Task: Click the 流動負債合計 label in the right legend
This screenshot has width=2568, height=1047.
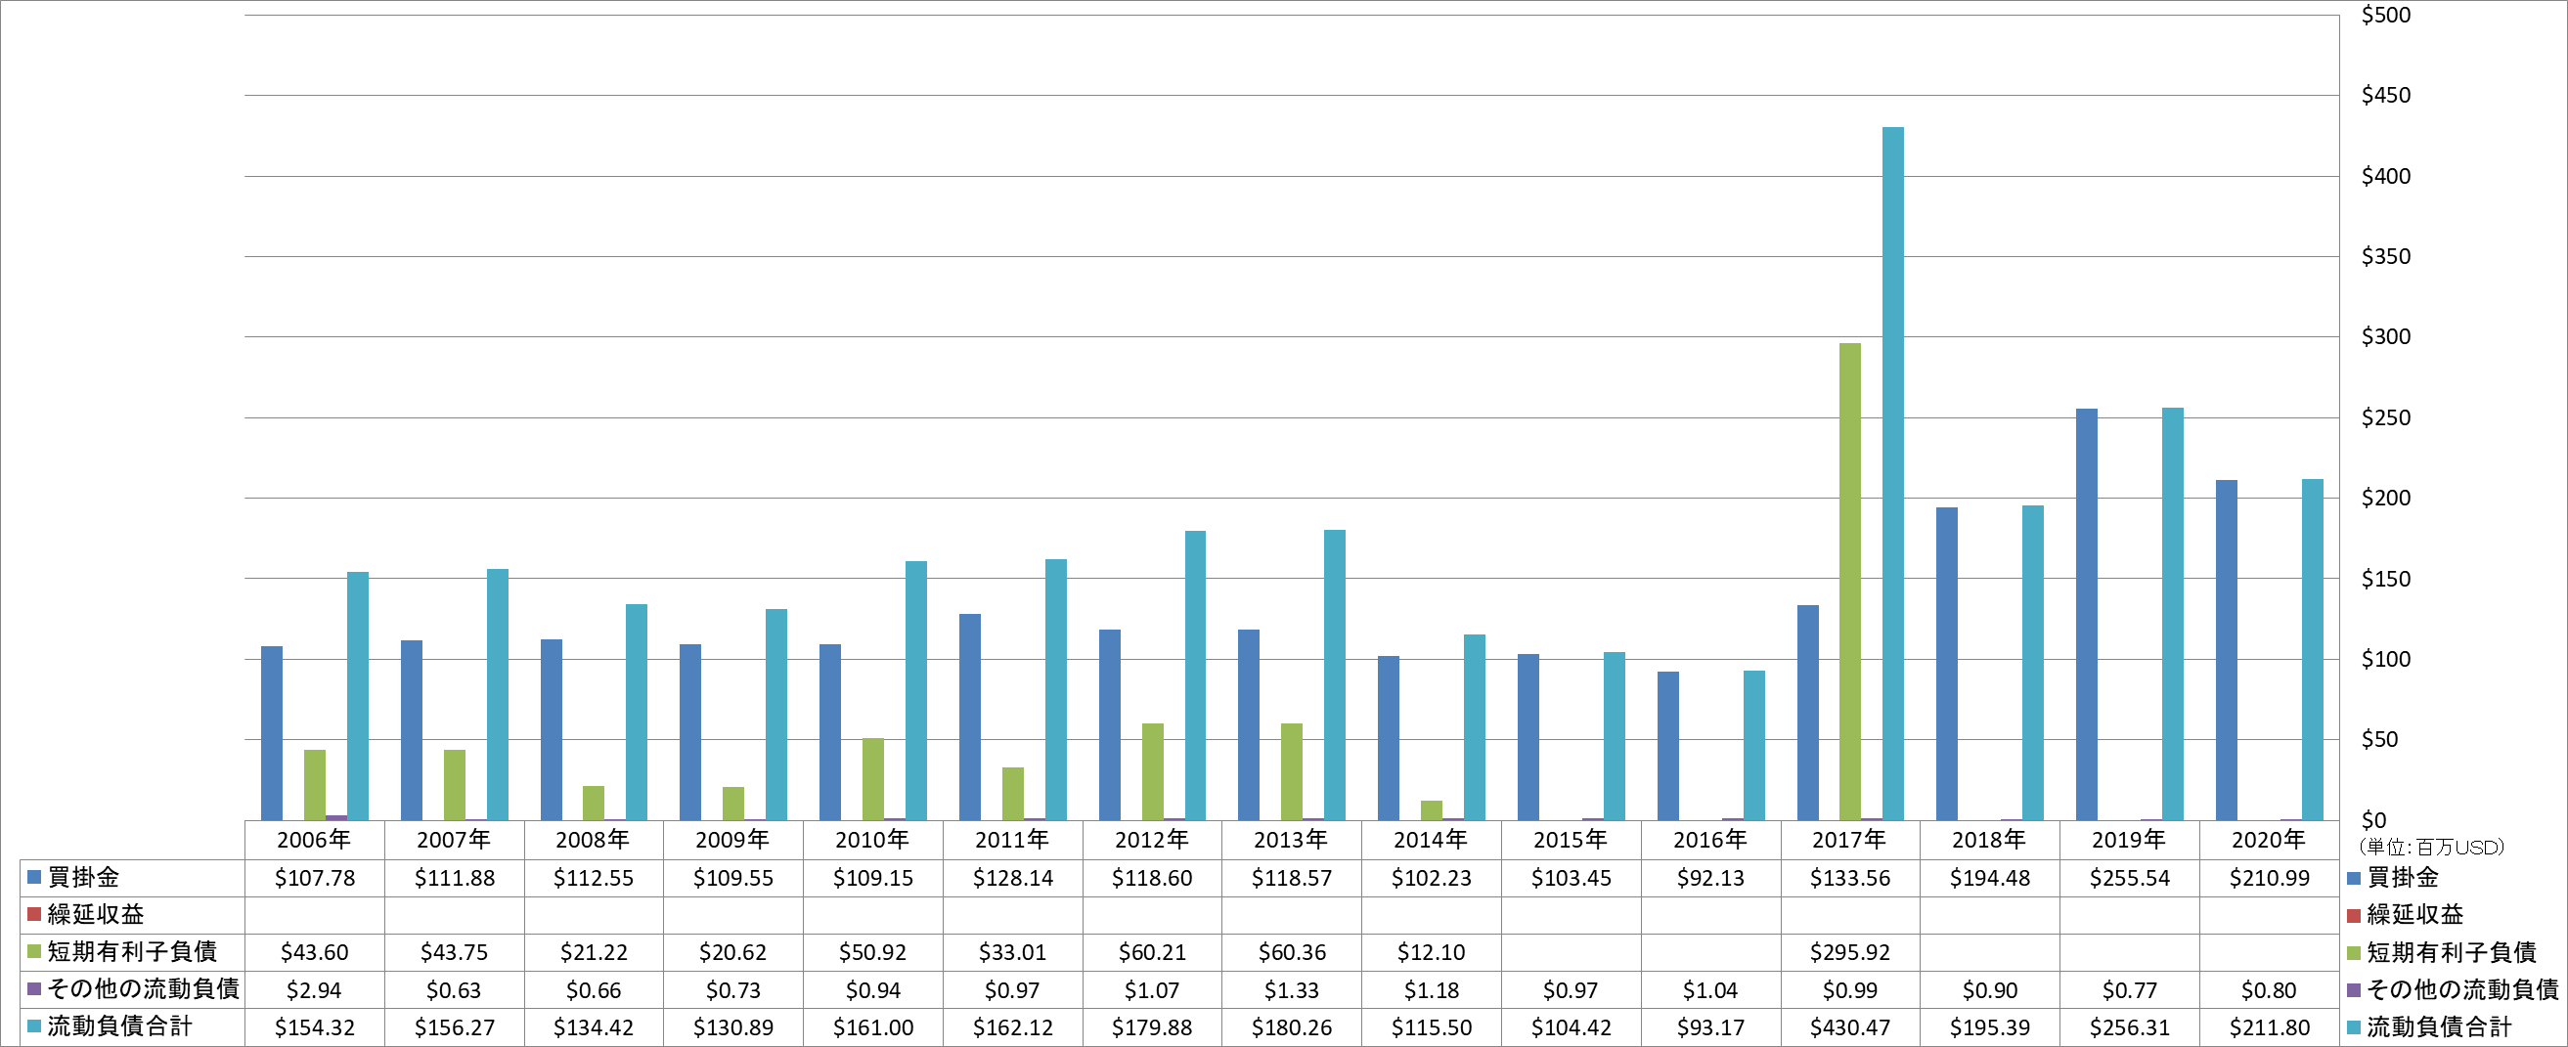Action: (x=2438, y=1027)
